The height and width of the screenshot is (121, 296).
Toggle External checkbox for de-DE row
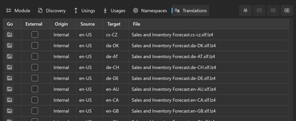click(x=35, y=78)
